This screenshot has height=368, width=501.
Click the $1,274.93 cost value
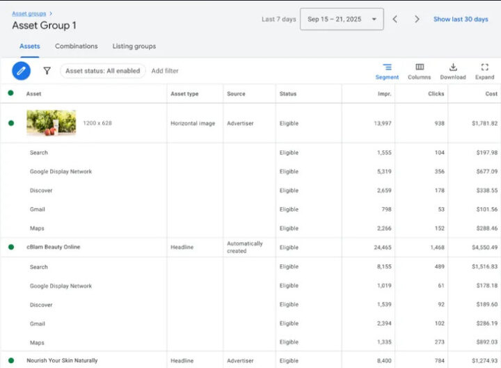point(485,360)
